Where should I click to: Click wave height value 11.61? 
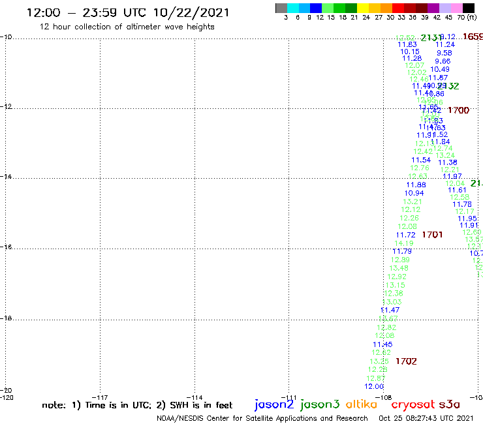(457, 190)
